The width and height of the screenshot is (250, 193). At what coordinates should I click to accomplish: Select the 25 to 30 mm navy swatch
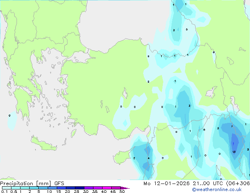pos(79,188)
